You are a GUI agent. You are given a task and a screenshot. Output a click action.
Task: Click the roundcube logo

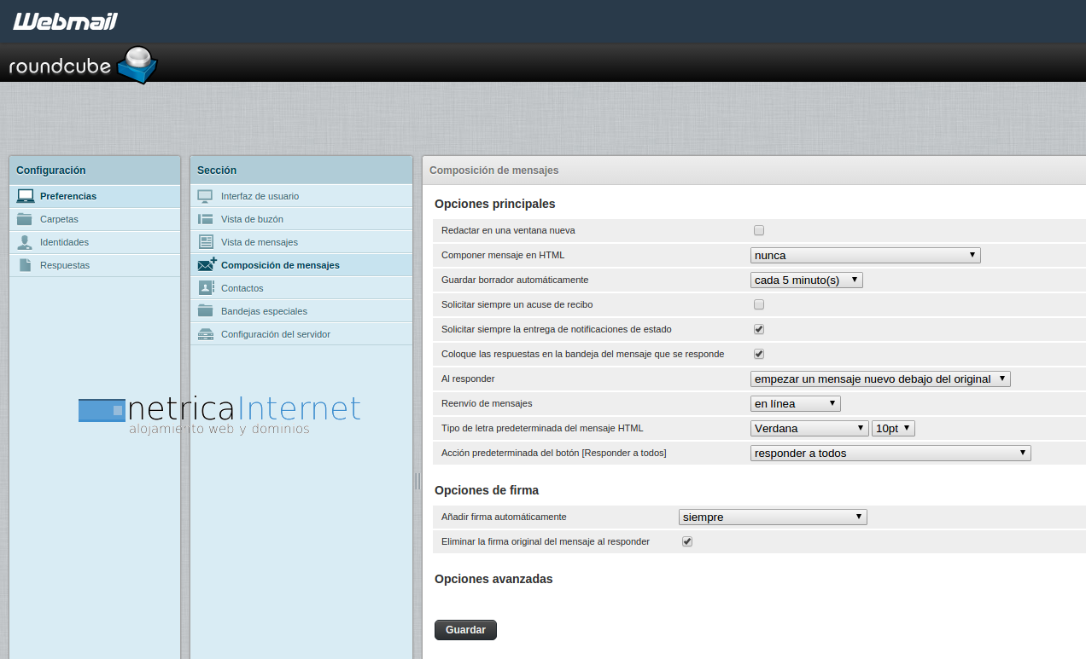pyautogui.click(x=83, y=65)
